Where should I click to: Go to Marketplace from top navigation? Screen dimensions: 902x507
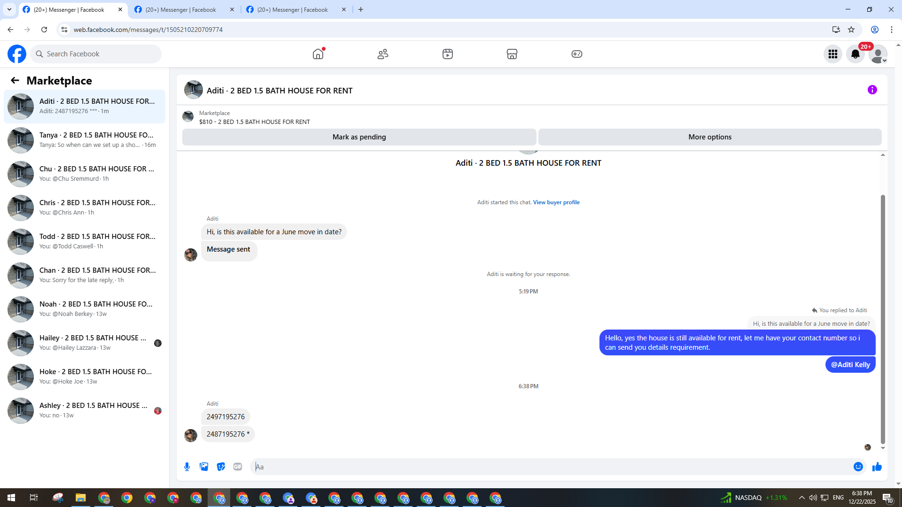coord(512,54)
